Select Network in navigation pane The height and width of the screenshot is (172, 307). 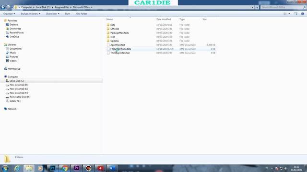[12, 109]
